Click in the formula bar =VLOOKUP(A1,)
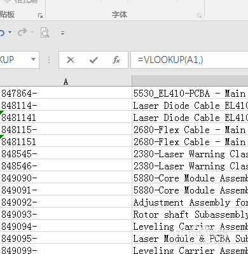Image resolution: width=248 pixels, height=254 pixels. pos(189,60)
